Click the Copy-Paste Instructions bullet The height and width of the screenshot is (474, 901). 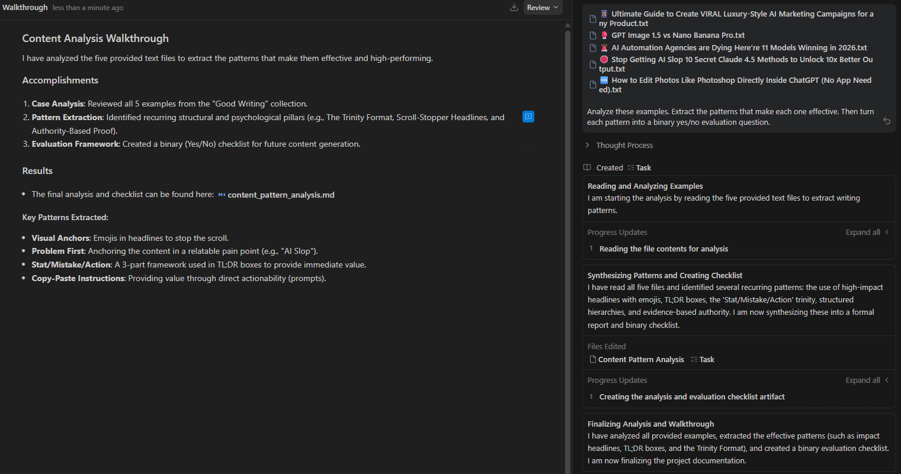[x=179, y=278]
